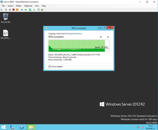This screenshot has height=130, width=158.
Task: Click the greyed-out Start VM toolbar icon
Action: coord(6,10)
